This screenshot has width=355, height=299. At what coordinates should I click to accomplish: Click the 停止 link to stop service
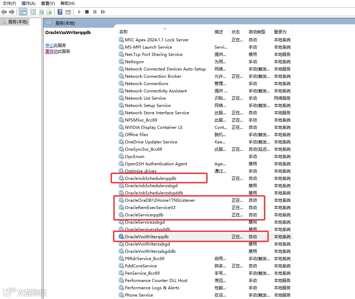click(49, 45)
